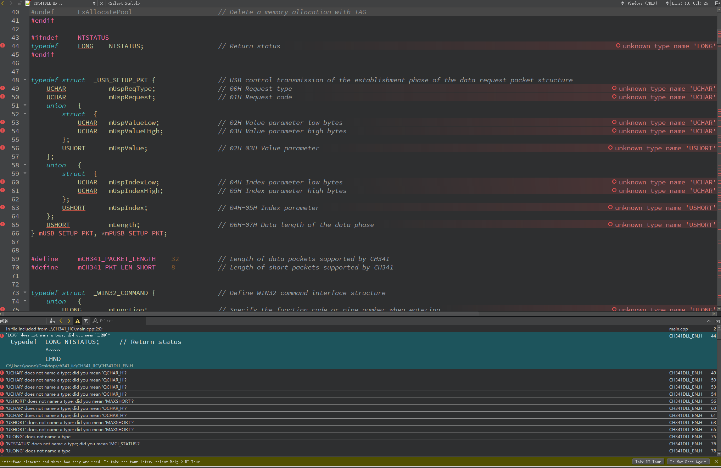Go to next issue
The width and height of the screenshot is (721, 468).
(69, 321)
